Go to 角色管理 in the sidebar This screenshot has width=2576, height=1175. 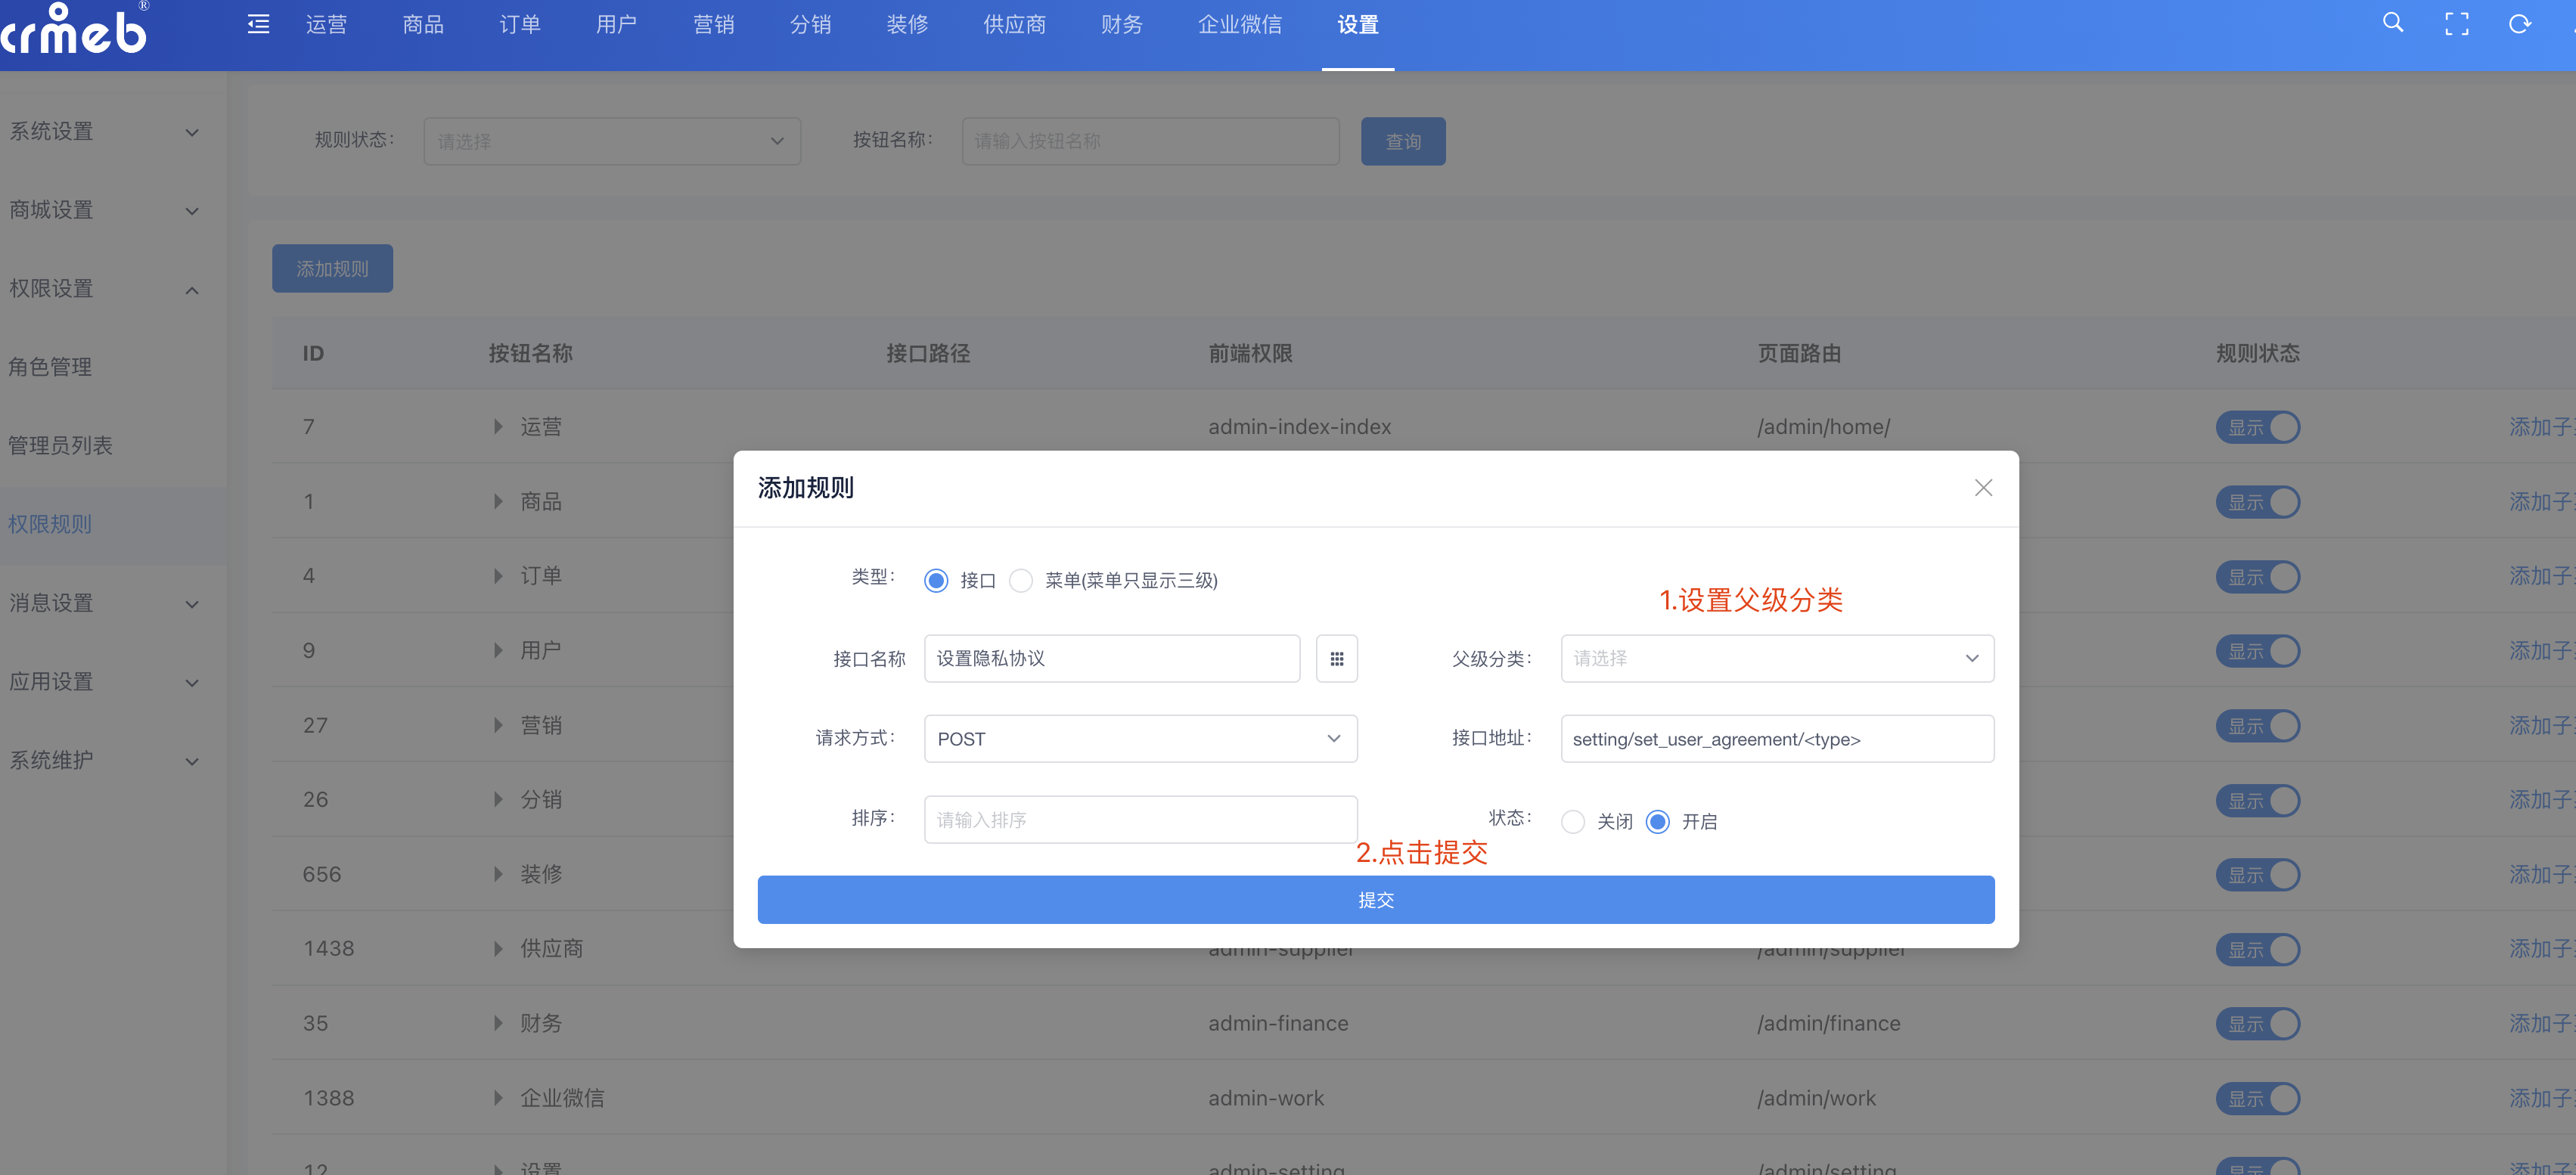click(113, 367)
